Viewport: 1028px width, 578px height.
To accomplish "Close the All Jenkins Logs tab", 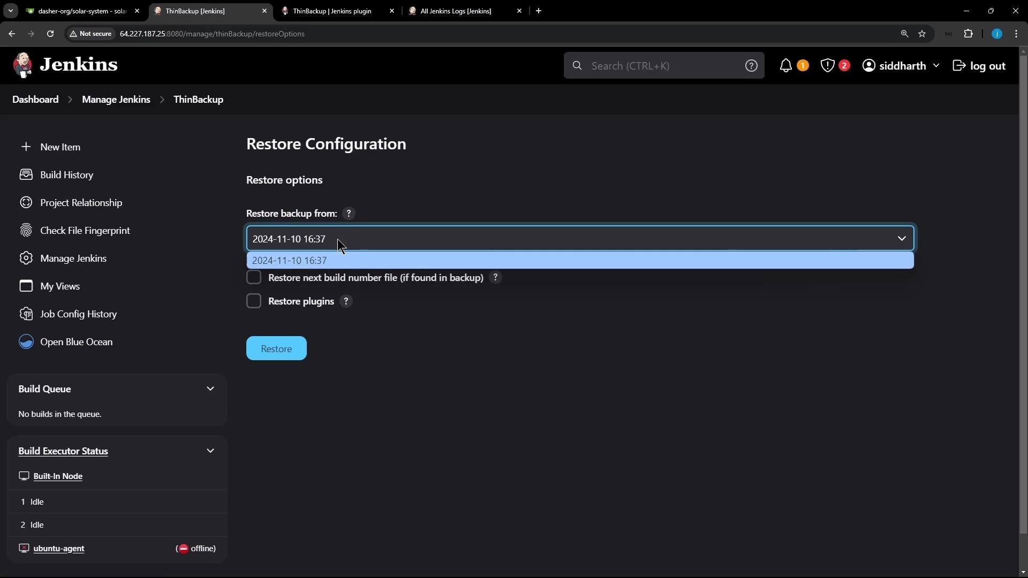I will [x=519, y=11].
